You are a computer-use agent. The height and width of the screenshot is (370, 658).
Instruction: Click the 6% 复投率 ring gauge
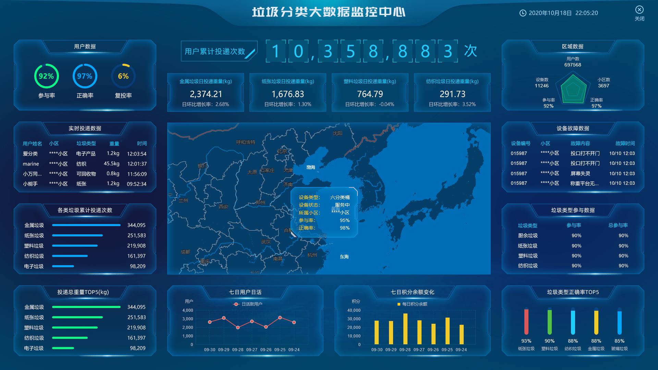(123, 76)
